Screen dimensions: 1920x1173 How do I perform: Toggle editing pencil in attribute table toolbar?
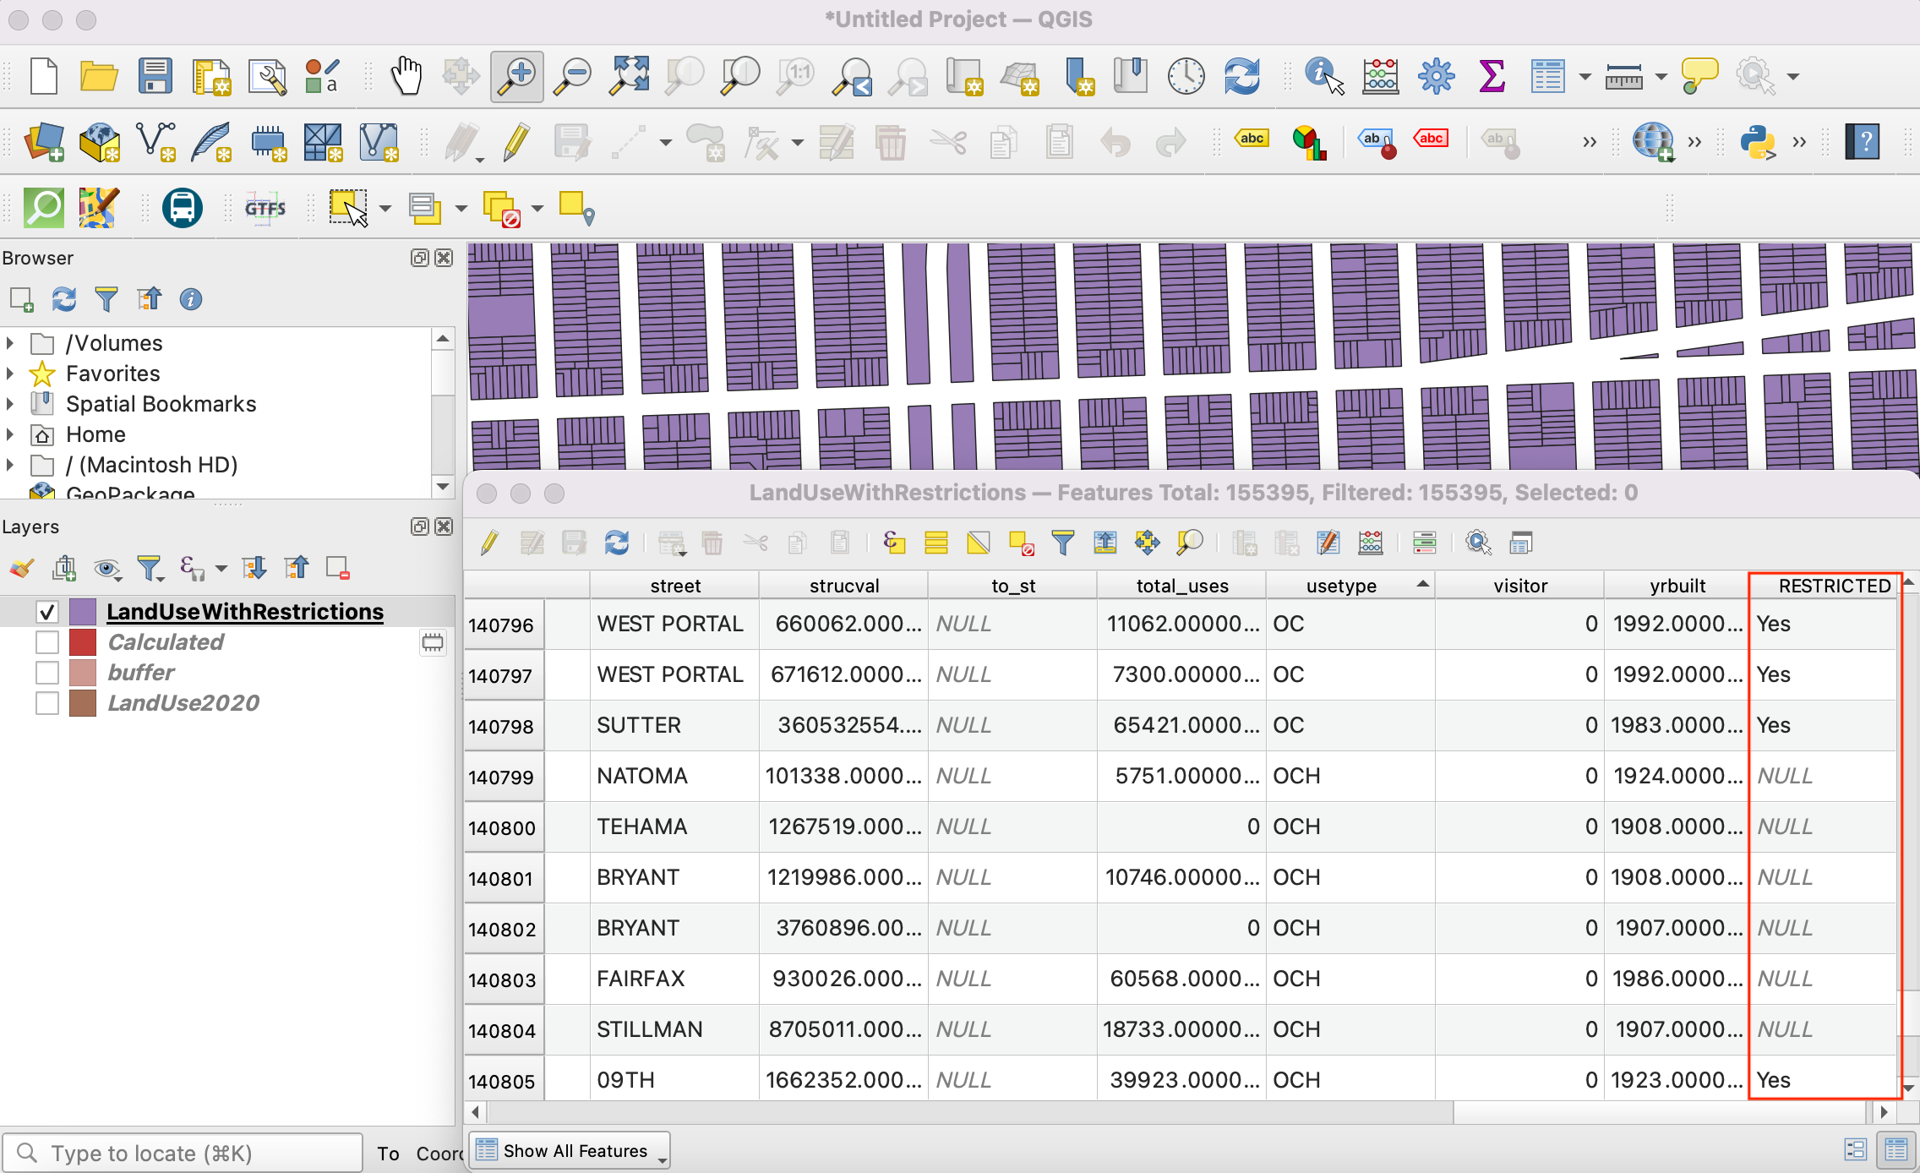click(x=489, y=543)
